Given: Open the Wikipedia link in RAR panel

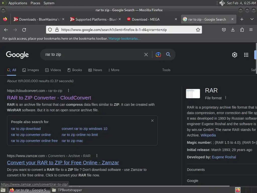Looking at the screenshot, I should [x=208, y=135].
